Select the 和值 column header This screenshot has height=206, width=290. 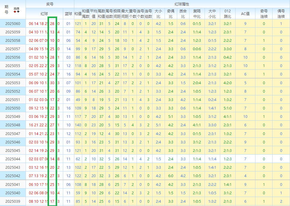point(78,14)
